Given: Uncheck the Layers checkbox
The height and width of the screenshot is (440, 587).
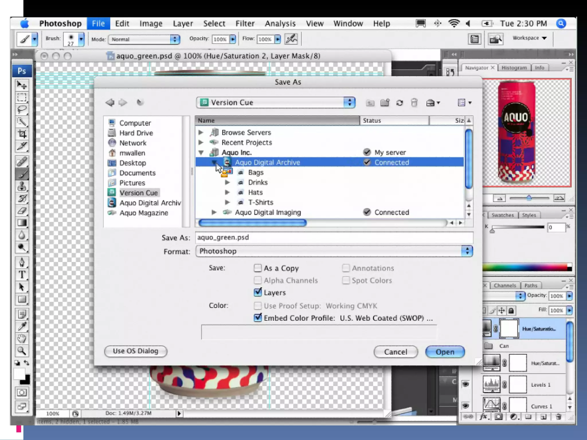Looking at the screenshot, I should click(x=258, y=292).
